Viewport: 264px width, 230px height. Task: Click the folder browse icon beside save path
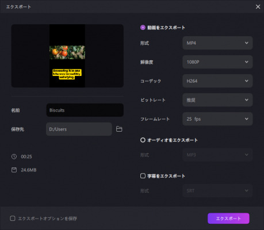coord(119,129)
